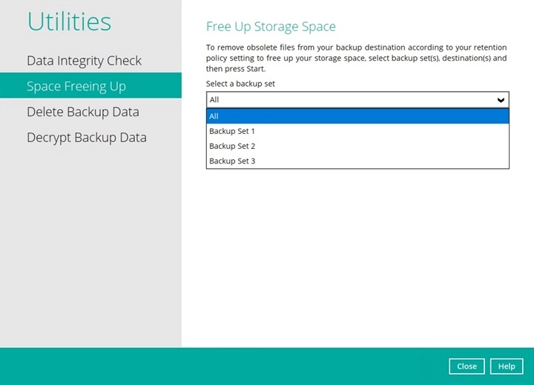Select Backup Set 1 from the list

[x=232, y=131]
